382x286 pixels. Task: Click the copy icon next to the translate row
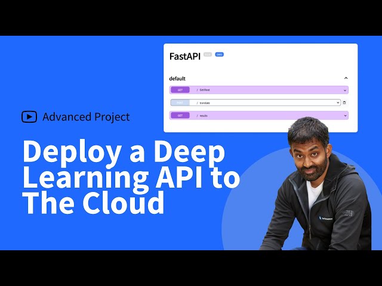pyautogui.click(x=344, y=102)
